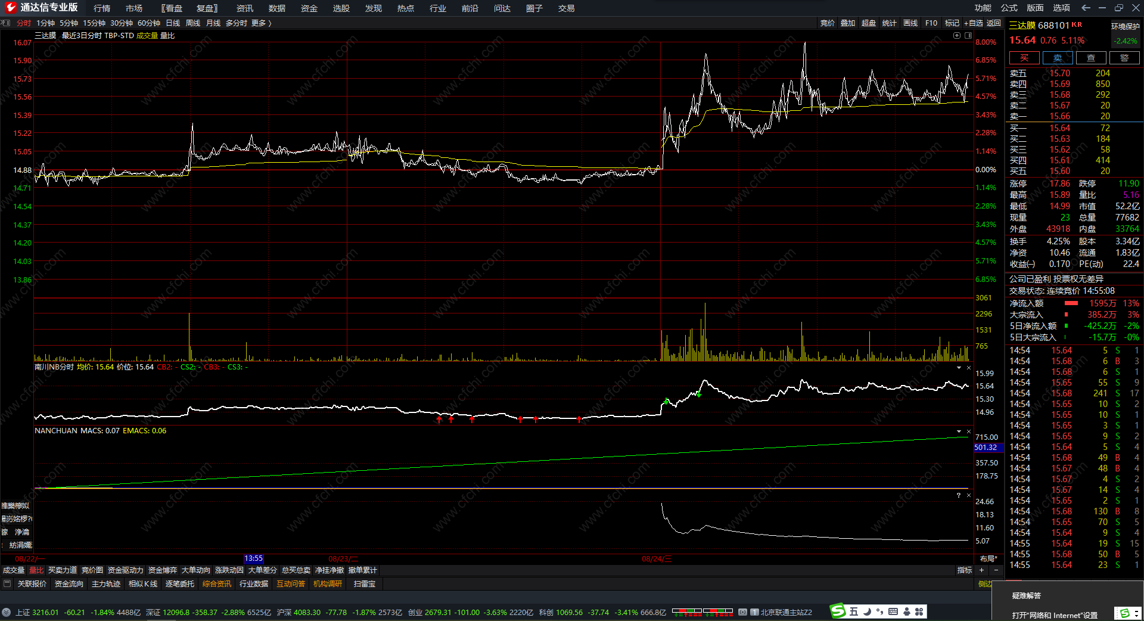Click the chart pop-out upload icon
This screenshot has height=621, width=1144.
[957, 36]
